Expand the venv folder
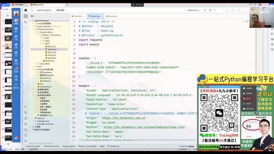Screen dimensions: 274x154 point(33,67)
